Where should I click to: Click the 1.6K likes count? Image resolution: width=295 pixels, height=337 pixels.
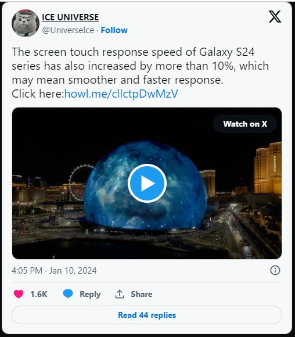pyautogui.click(x=39, y=294)
